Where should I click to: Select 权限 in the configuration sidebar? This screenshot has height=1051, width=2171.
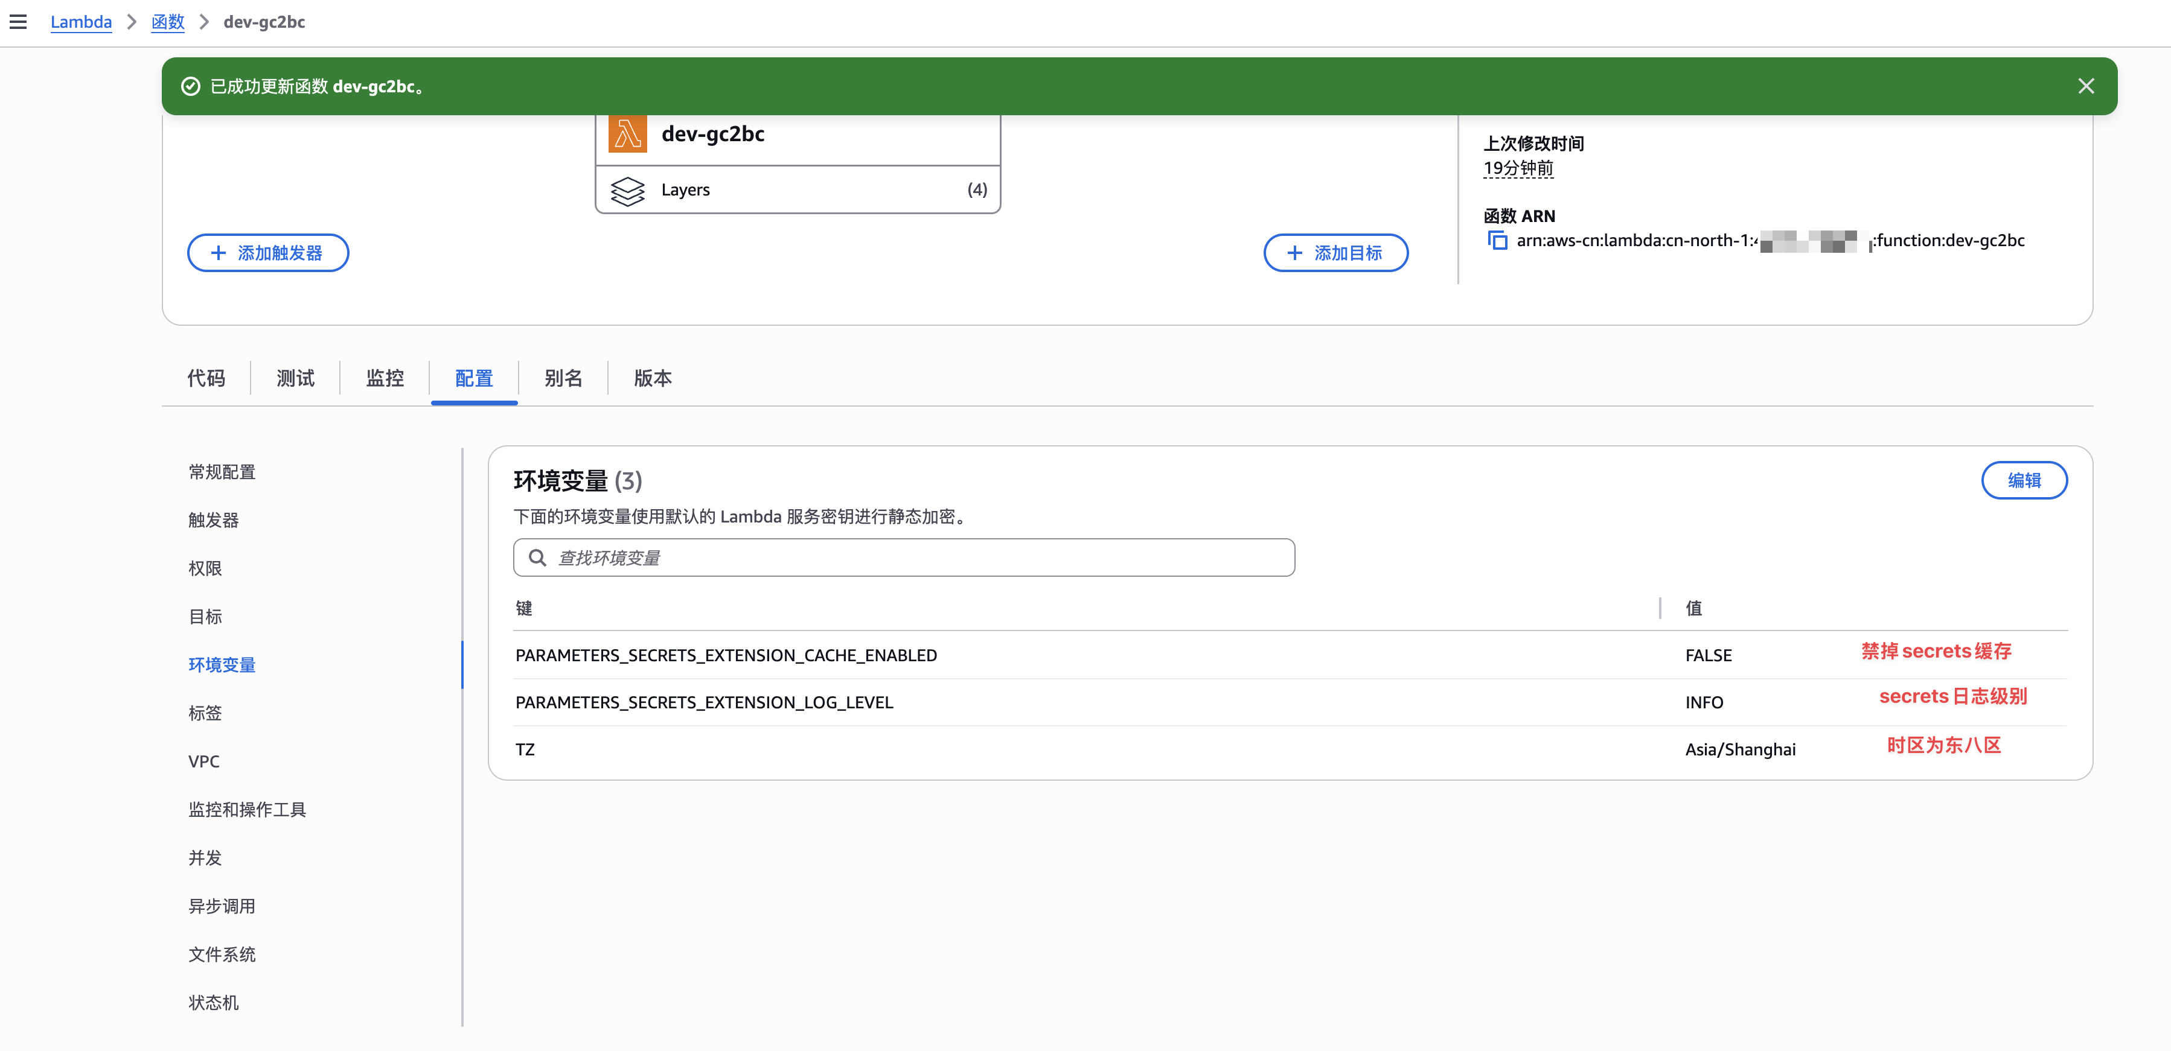click(x=205, y=568)
